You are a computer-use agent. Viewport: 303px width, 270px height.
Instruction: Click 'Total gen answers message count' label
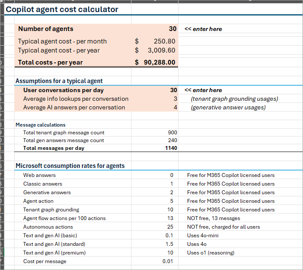[63, 140]
